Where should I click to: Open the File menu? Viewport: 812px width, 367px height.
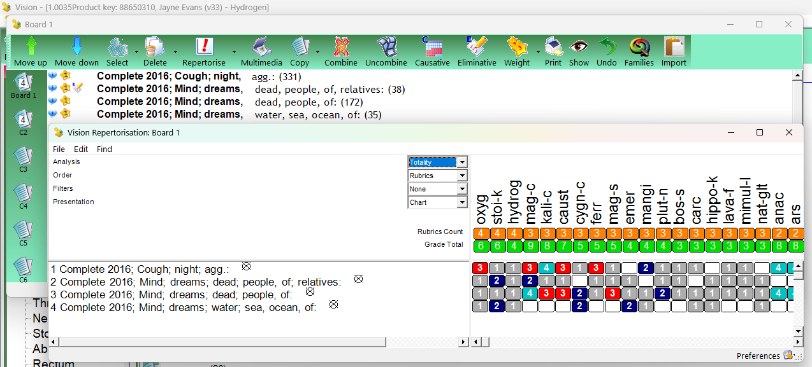[x=59, y=149]
